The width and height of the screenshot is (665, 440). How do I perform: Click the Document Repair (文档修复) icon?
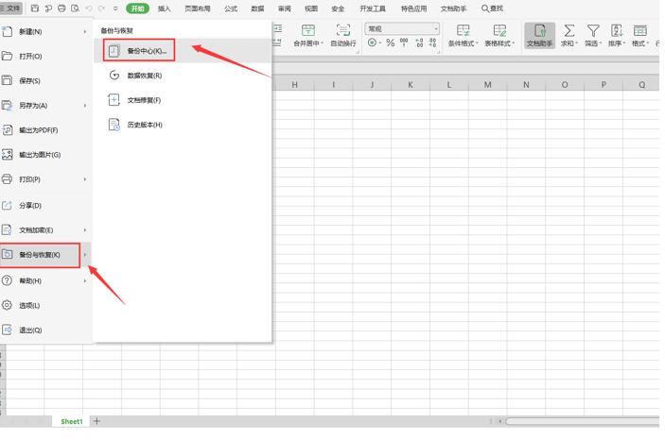[114, 100]
